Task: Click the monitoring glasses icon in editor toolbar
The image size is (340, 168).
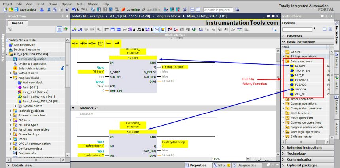Action: 239,30
